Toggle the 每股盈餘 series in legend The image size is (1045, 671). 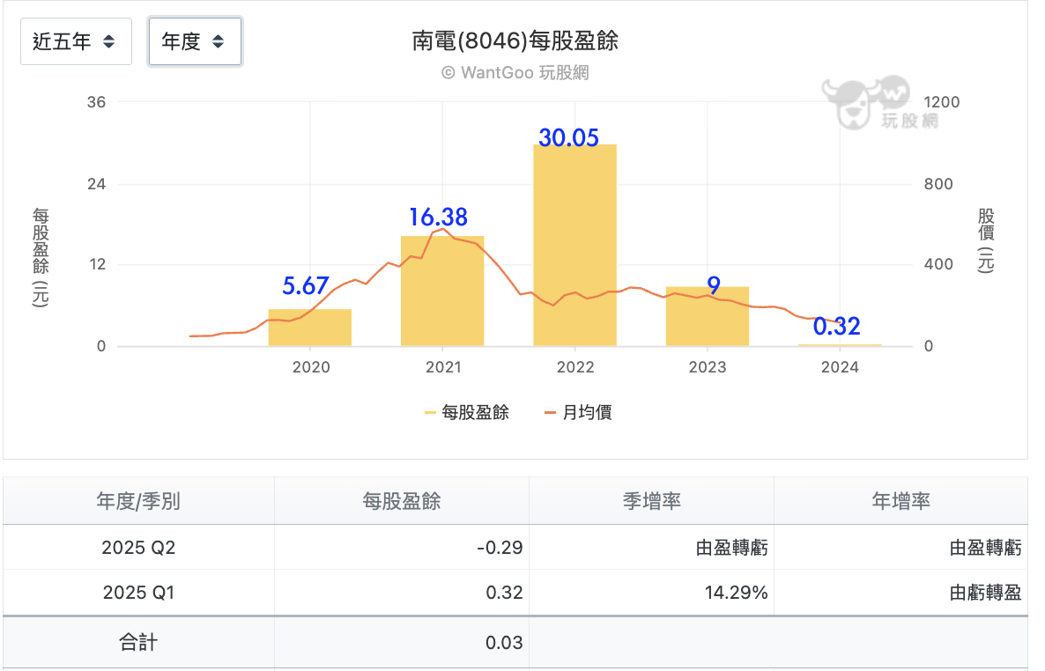(466, 412)
